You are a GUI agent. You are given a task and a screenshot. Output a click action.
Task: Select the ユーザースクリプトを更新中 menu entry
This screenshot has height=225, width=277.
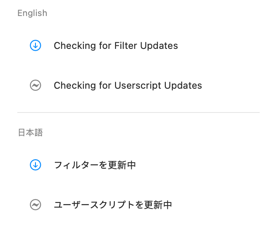[x=113, y=205]
